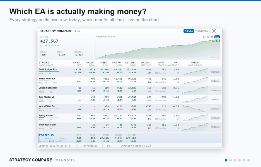The height and width of the screenshot is (167, 261).
Task: Click Trend Rider EA all time +6.320
Action: (x=132, y=79)
